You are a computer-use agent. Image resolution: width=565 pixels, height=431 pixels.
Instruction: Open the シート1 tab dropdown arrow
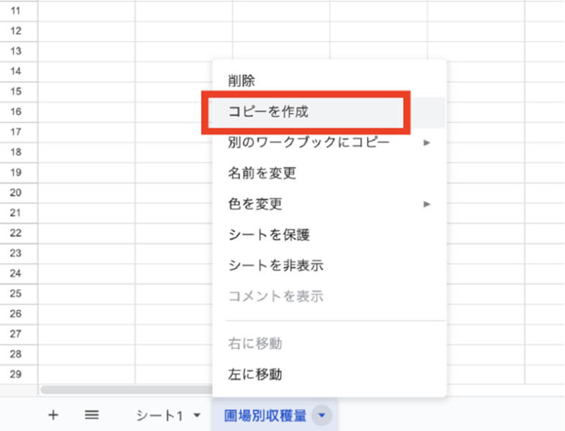pyautogui.click(x=197, y=416)
